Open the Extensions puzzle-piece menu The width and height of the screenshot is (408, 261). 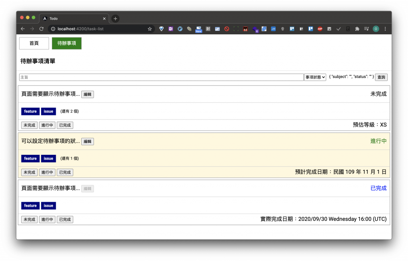[357, 29]
